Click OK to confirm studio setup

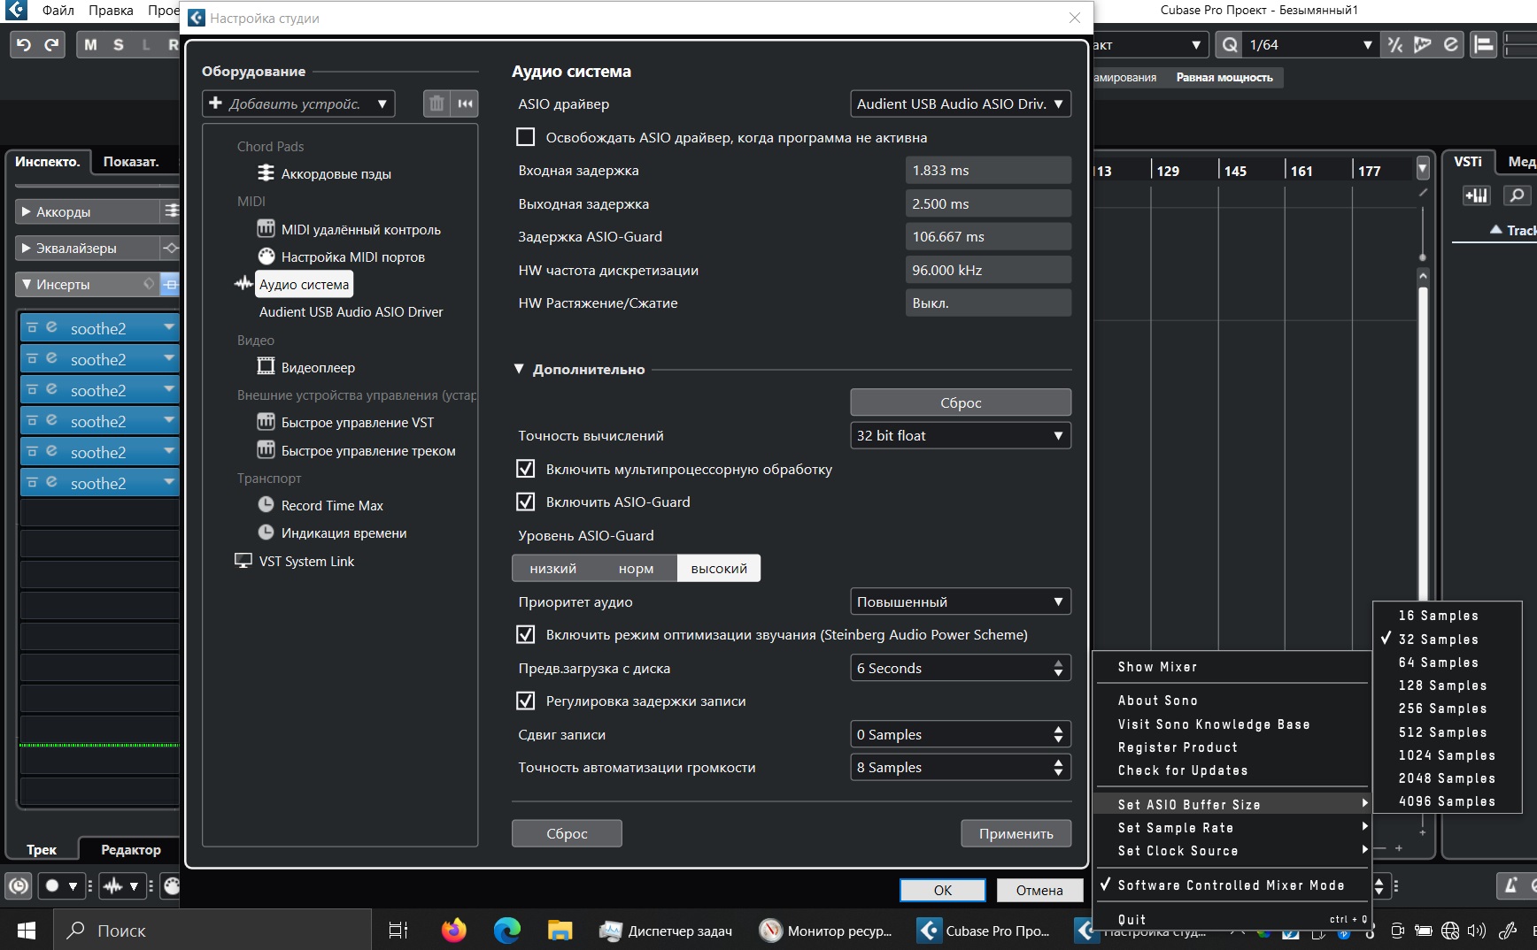[943, 890]
